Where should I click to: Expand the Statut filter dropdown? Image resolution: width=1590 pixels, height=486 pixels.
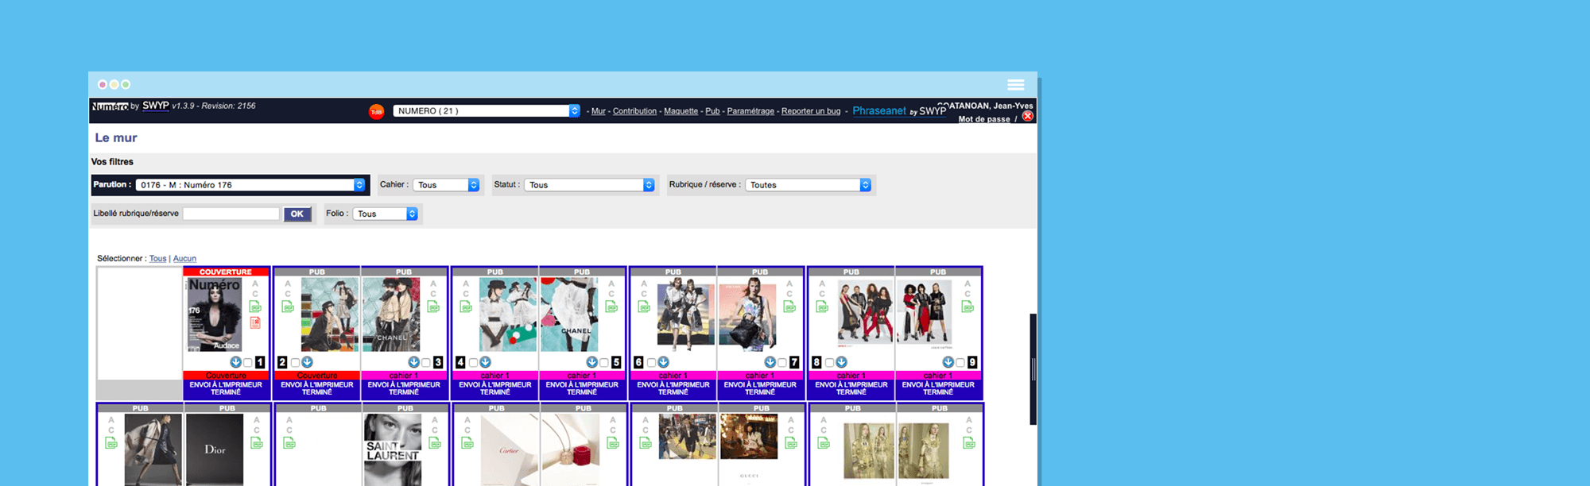[589, 185]
